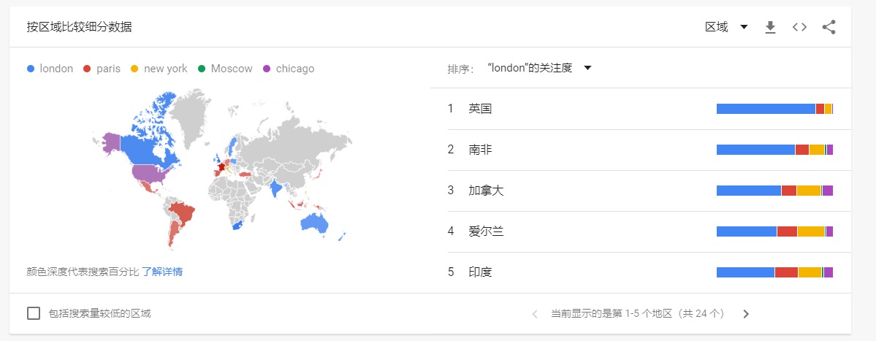This screenshot has height=341, width=876.
Task: Select 印度 in the region list
Action: tap(480, 272)
